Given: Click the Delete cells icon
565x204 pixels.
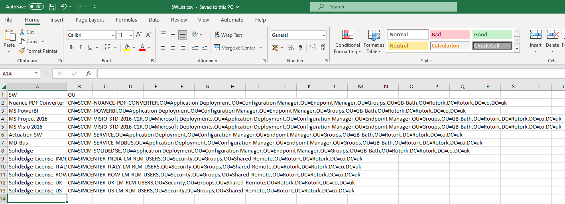Looking at the screenshot, I should click(552, 35).
